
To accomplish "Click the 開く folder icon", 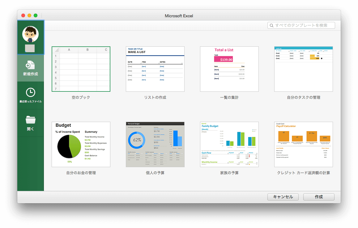I will pos(30,120).
